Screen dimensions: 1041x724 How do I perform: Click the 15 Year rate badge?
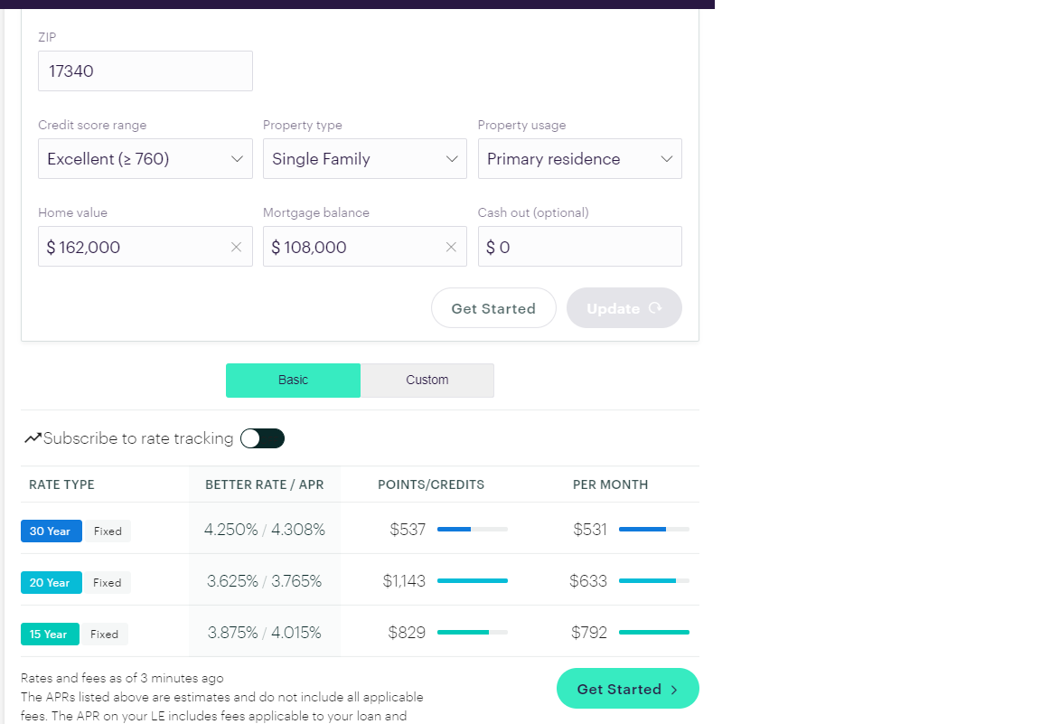(x=50, y=635)
